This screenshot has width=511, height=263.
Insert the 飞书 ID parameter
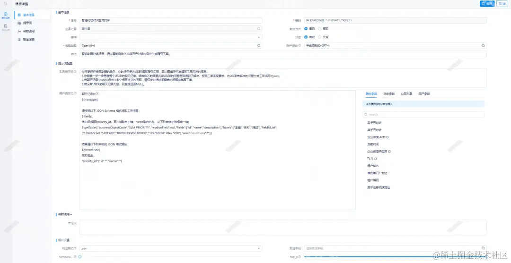(x=372, y=159)
